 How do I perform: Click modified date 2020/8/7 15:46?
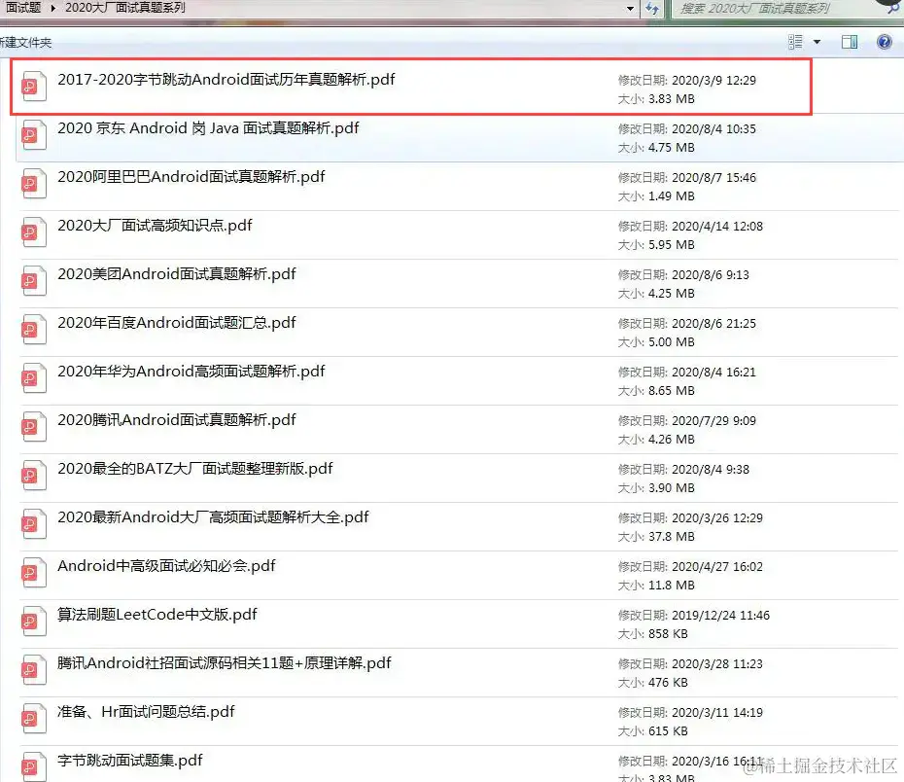713,178
